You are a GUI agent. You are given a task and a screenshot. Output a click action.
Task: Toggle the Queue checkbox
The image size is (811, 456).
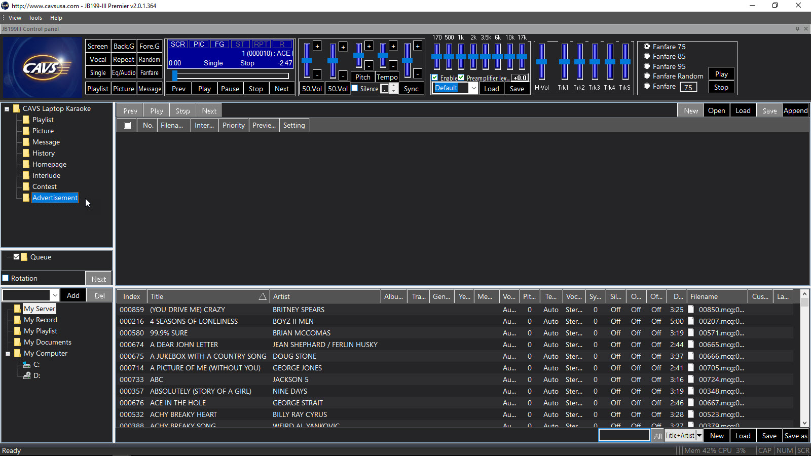tap(16, 257)
